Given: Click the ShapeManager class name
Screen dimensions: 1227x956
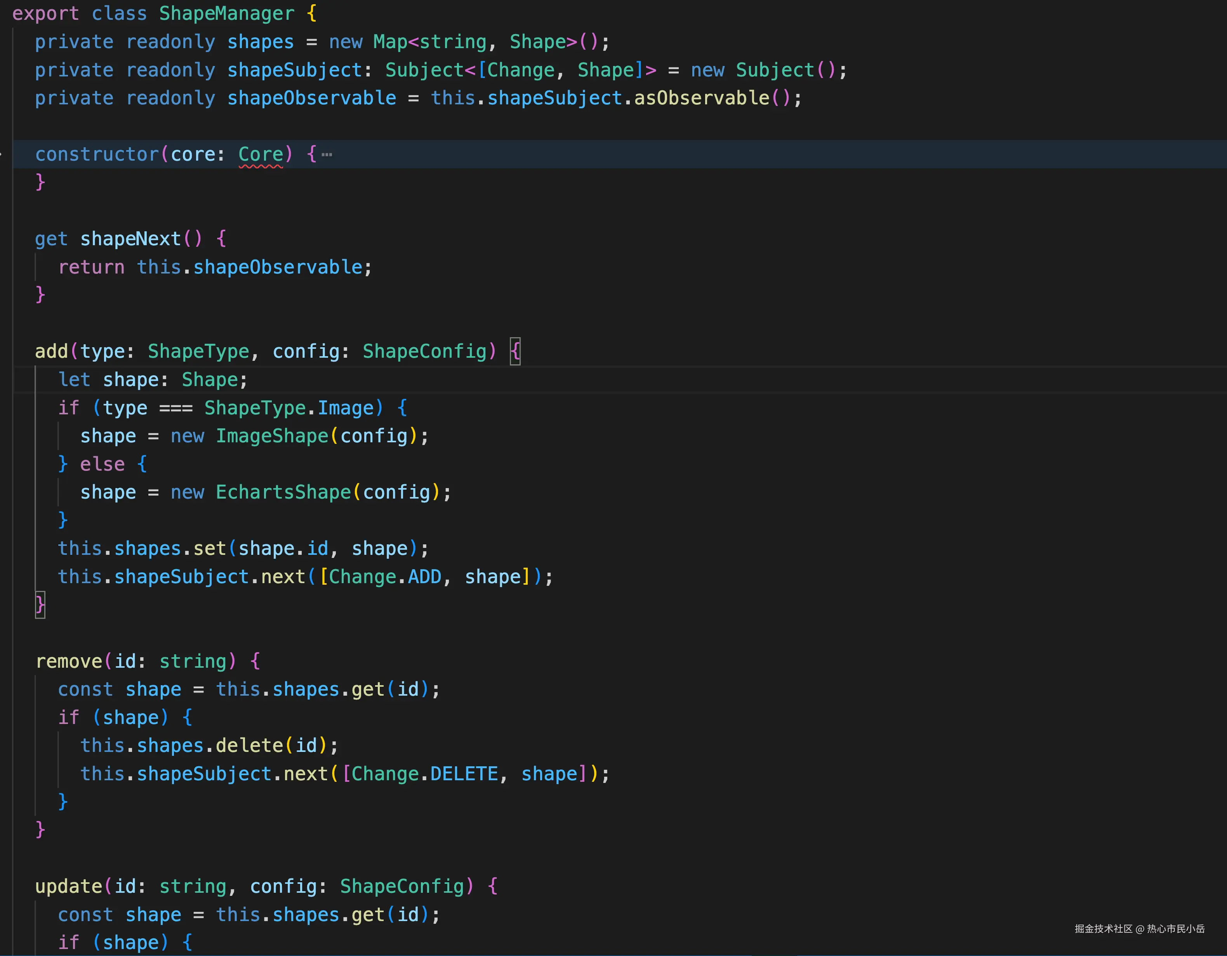Looking at the screenshot, I should click(x=226, y=14).
